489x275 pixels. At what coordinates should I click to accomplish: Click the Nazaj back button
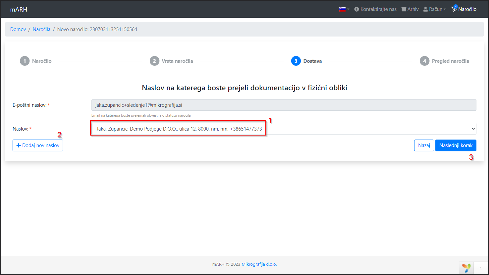point(424,145)
